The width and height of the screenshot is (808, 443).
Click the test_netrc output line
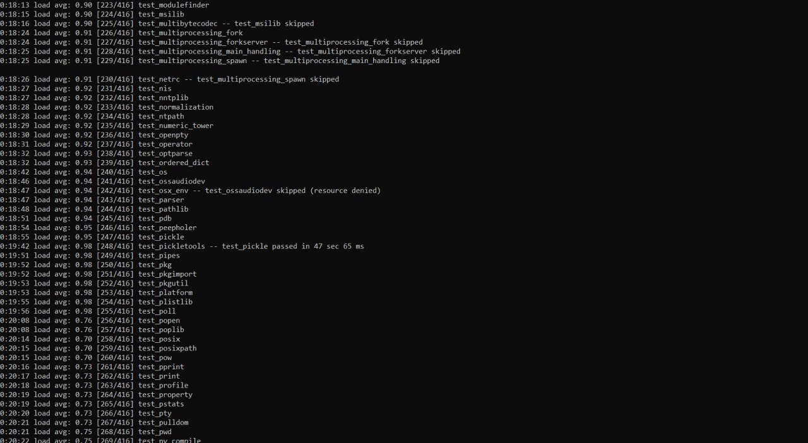(169, 79)
